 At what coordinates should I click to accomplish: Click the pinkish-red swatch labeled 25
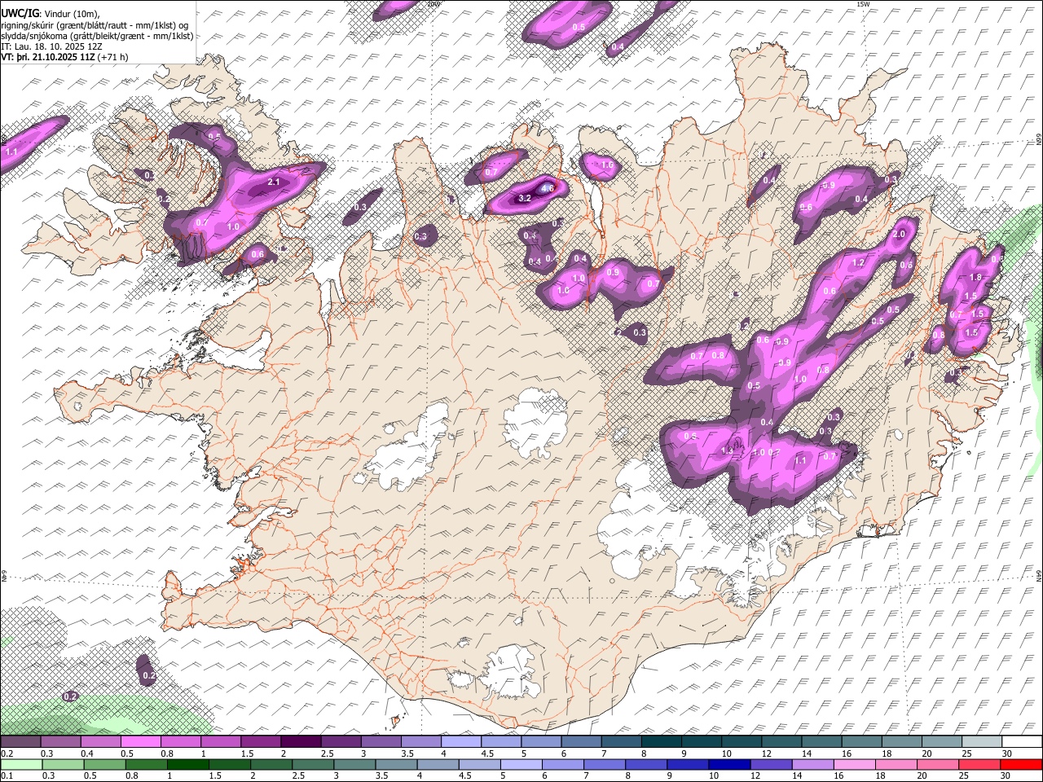point(979,764)
